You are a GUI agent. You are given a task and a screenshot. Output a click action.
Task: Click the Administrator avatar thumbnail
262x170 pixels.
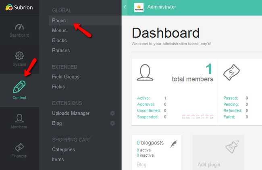139,7
